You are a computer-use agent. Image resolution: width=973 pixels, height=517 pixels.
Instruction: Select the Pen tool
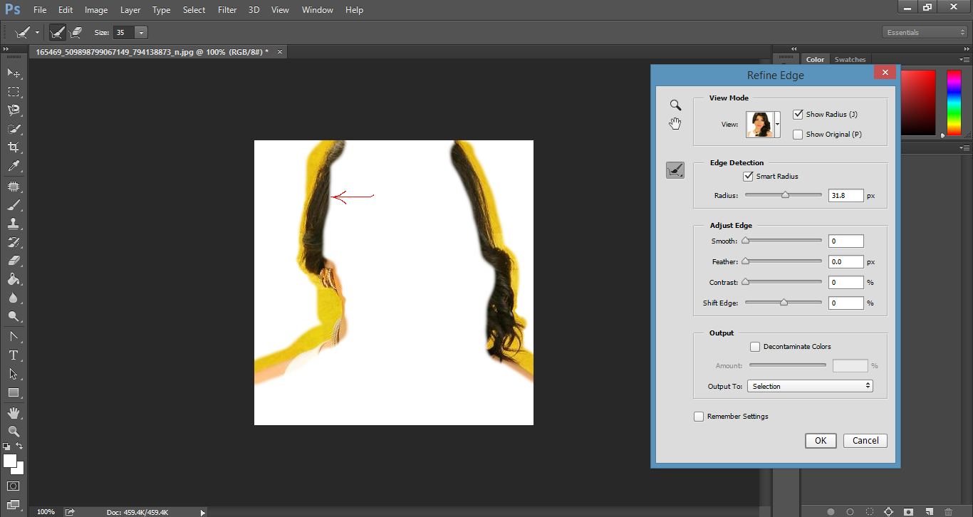tap(14, 336)
